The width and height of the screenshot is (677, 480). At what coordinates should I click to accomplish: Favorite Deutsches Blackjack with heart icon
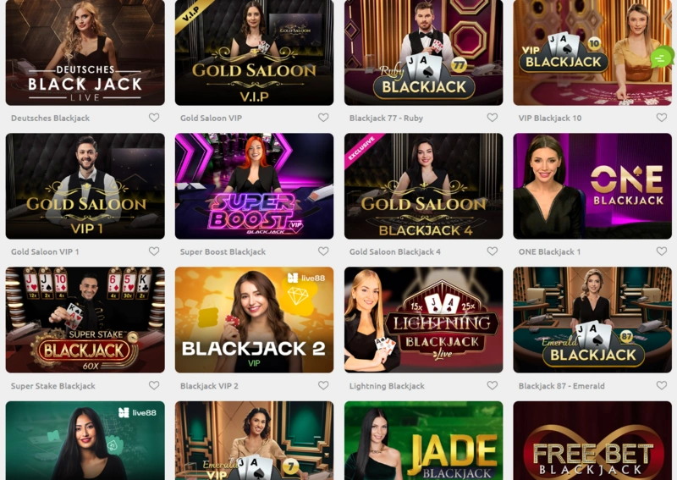[154, 118]
